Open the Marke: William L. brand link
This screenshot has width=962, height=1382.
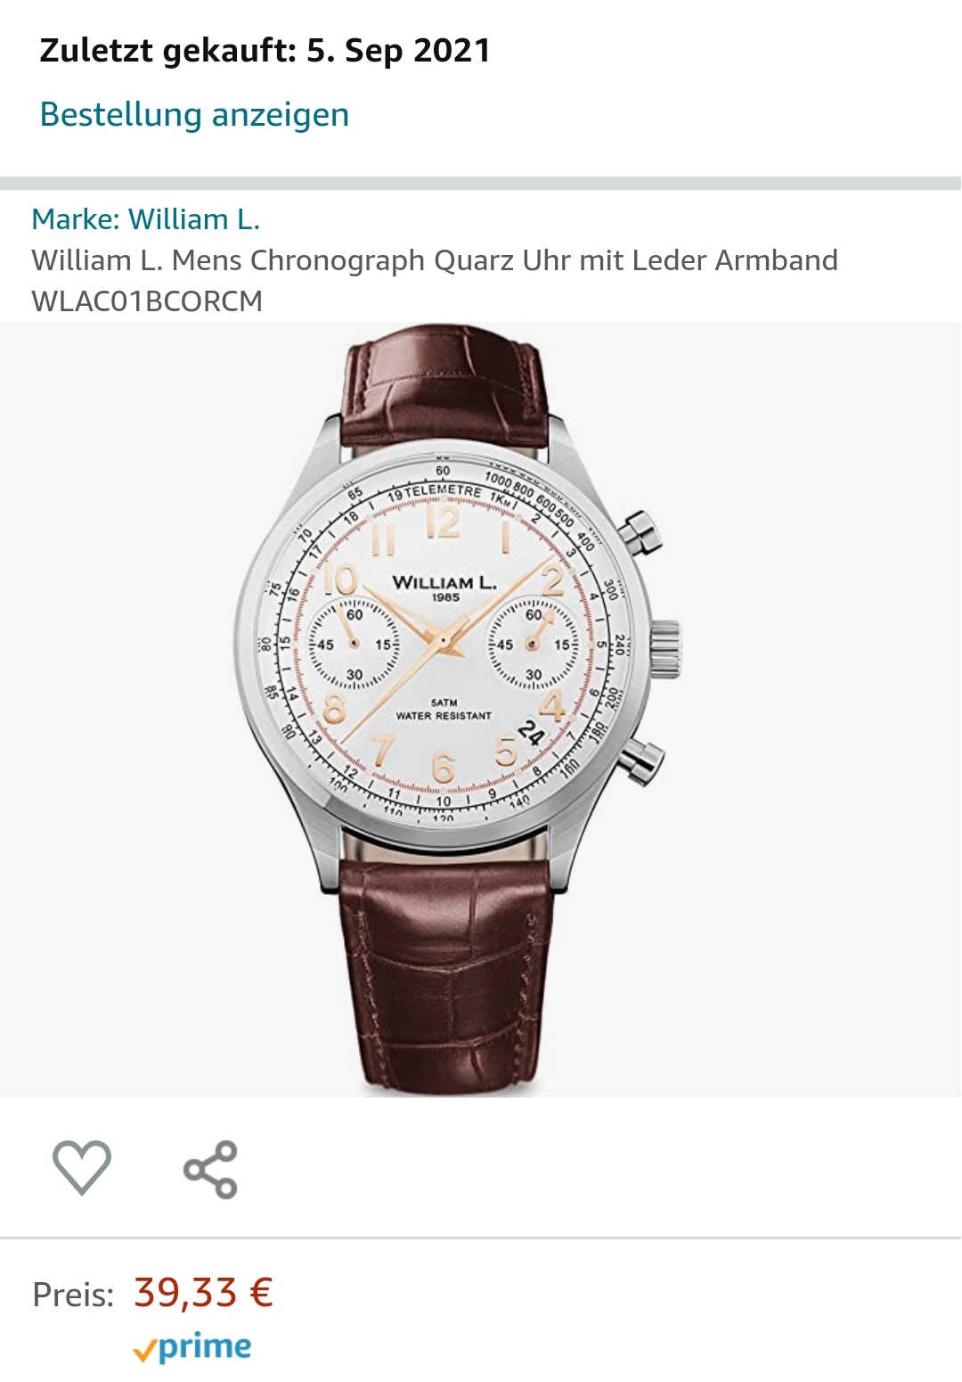point(145,219)
